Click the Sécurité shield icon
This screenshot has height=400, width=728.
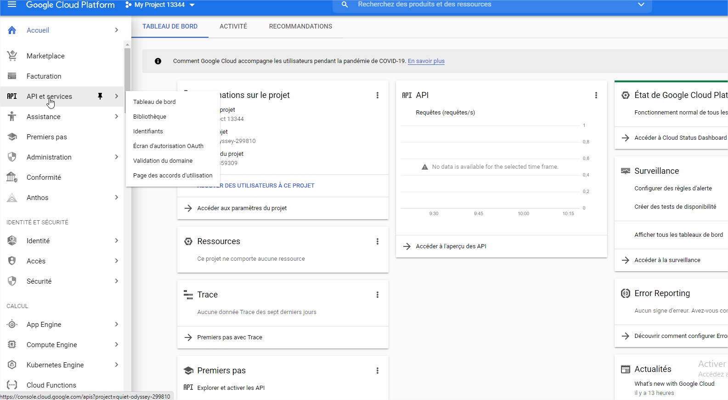pyautogui.click(x=12, y=281)
